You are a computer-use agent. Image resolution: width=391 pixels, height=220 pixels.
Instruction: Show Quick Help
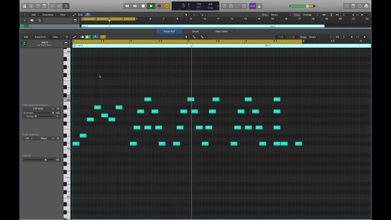pos(38,6)
